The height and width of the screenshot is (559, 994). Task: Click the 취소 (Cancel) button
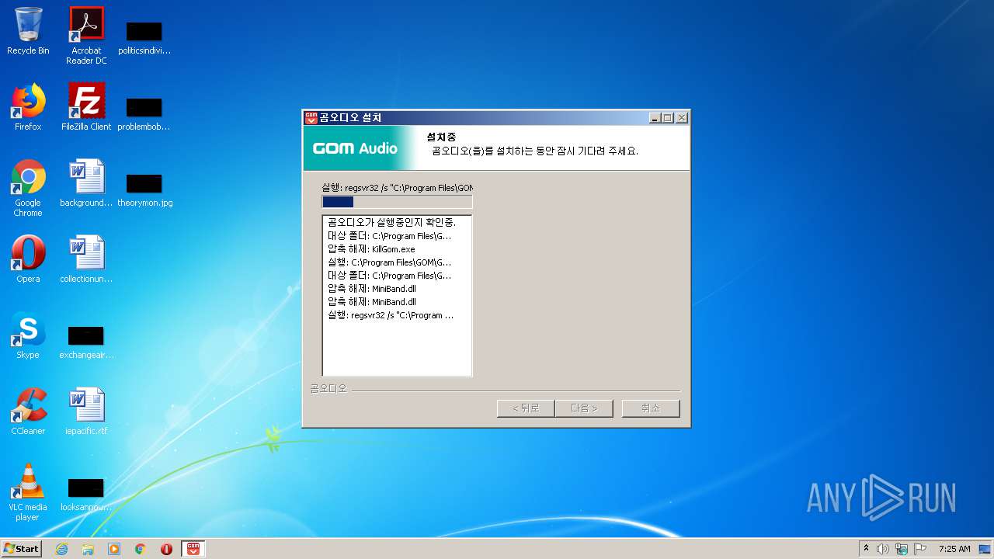click(651, 408)
